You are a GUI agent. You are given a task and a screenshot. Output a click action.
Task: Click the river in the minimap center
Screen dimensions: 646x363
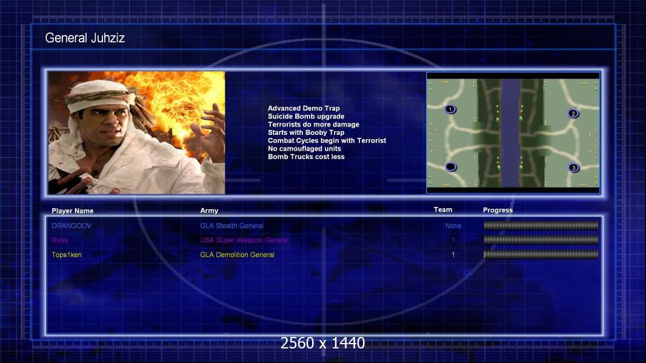[510, 132]
